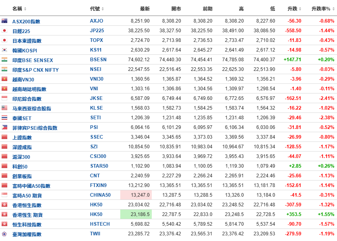The image size is (337, 241).
Task: Click the NSEI ticker symbol
Action: [x=96, y=69]
